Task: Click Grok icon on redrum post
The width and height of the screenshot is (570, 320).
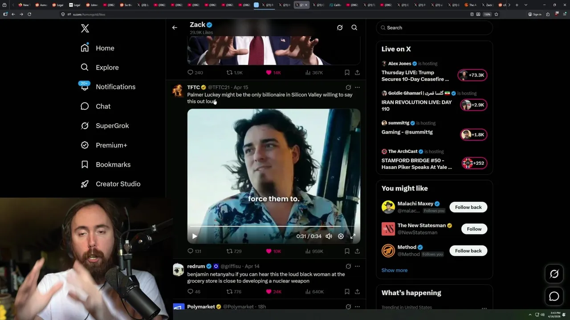Action: [x=348, y=266]
